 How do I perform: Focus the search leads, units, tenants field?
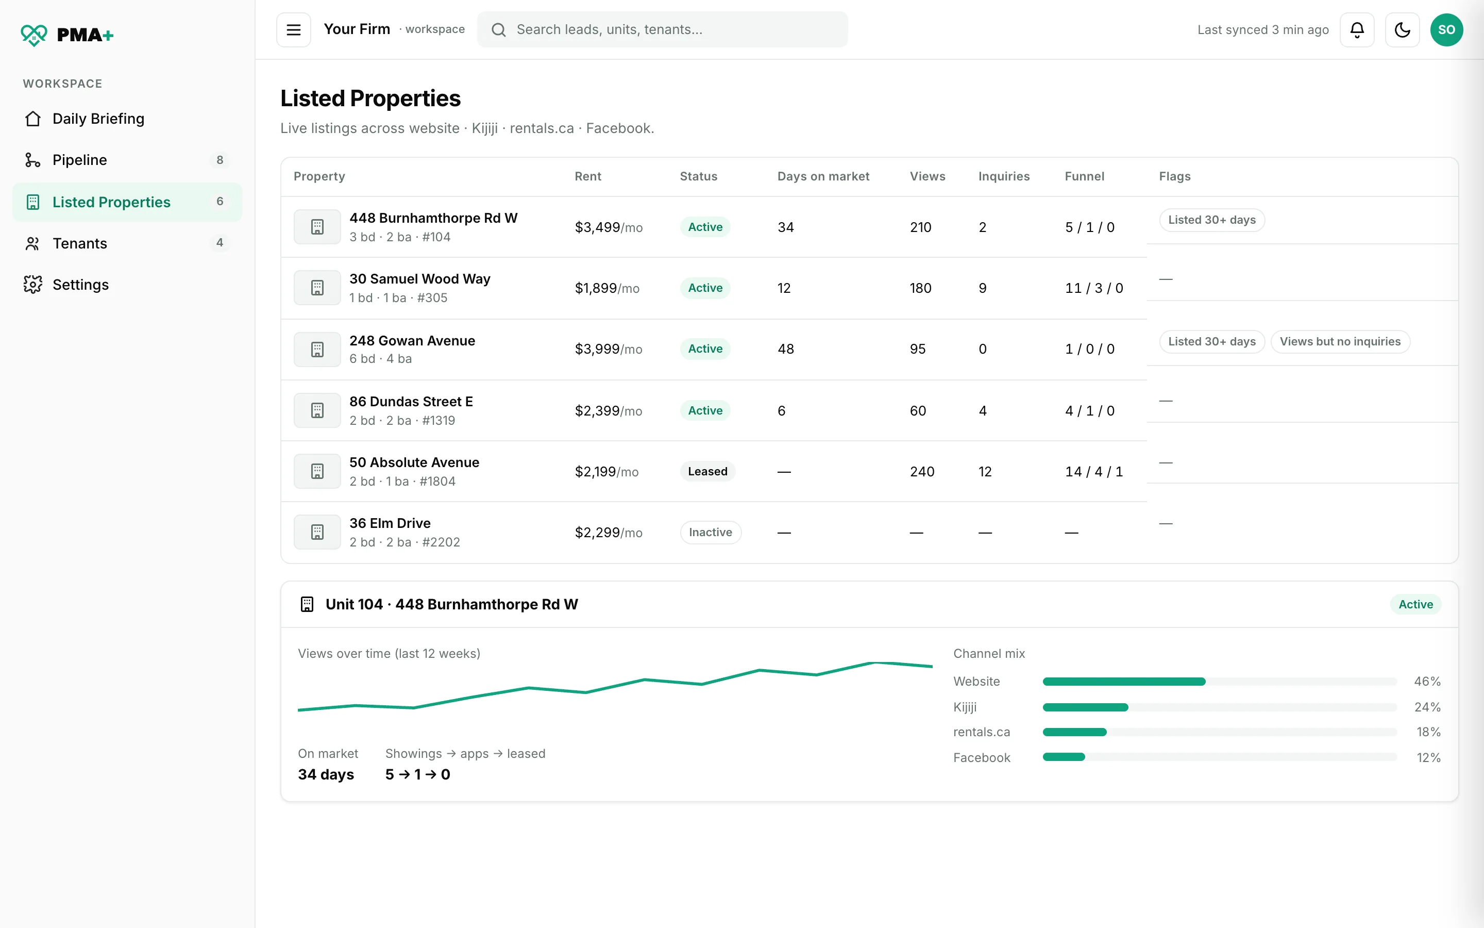click(662, 29)
